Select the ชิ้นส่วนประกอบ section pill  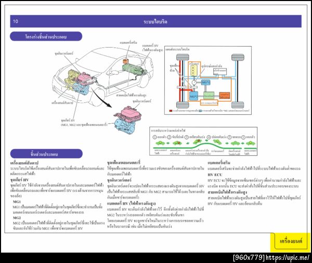[46, 154]
